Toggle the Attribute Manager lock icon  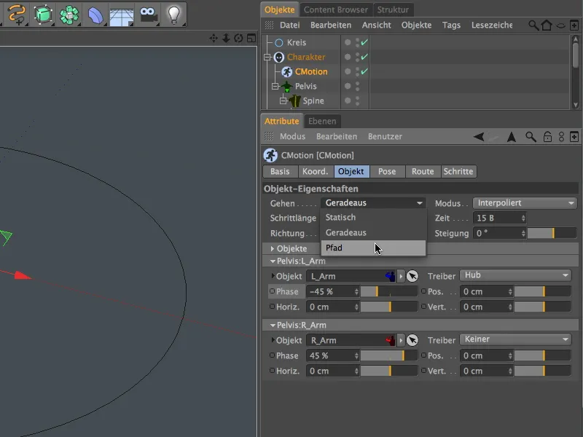coord(547,137)
